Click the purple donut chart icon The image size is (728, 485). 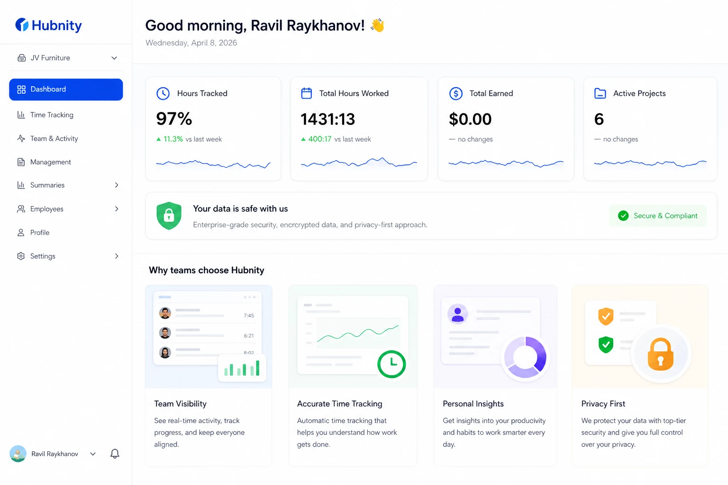pyautogui.click(x=525, y=357)
